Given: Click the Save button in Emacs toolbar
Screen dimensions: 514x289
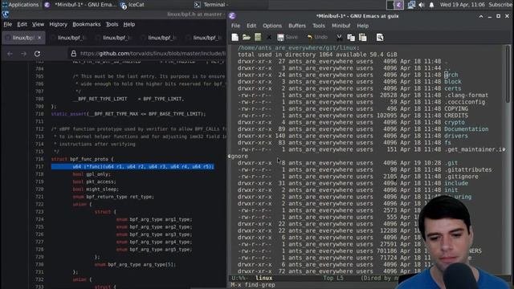Looking at the screenshot, I should pos(288,38).
